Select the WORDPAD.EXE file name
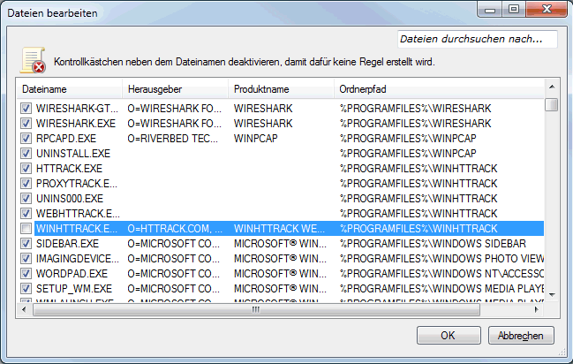573x364 pixels. point(72,274)
